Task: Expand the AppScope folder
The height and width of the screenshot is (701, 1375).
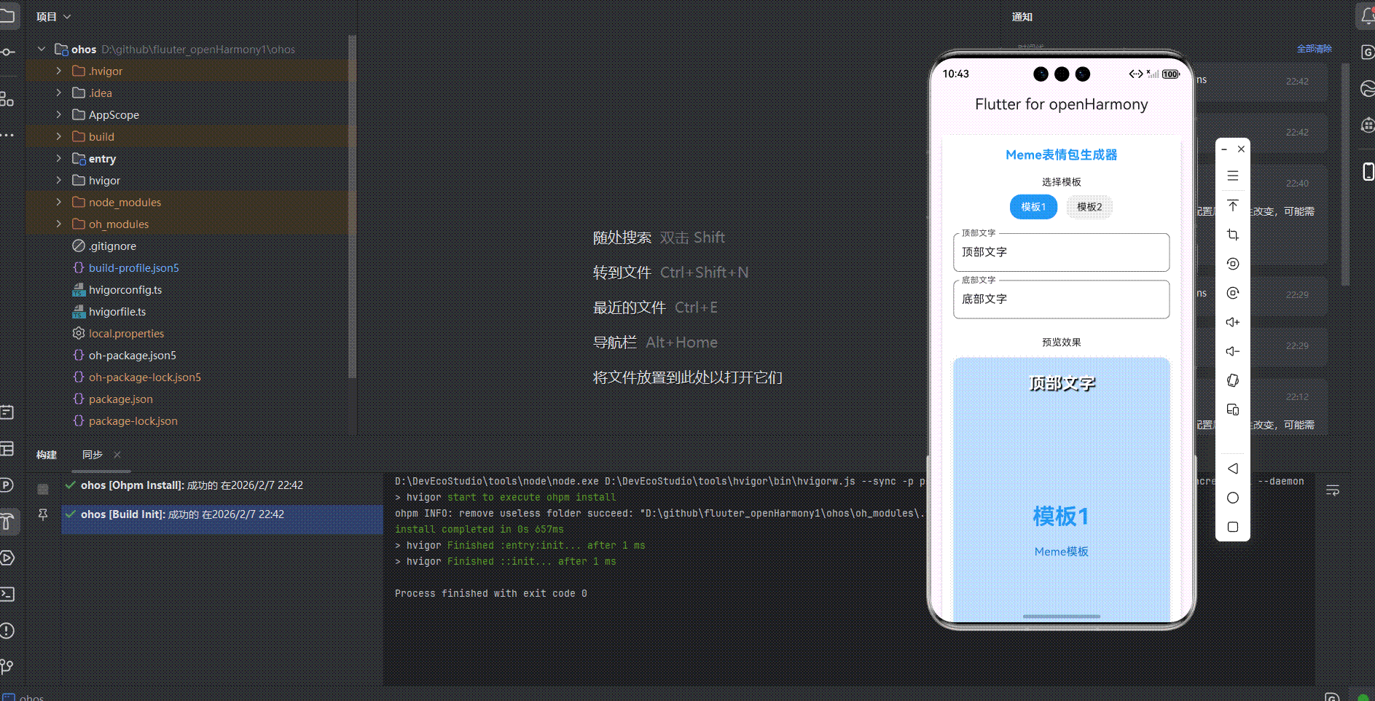Action: click(59, 114)
